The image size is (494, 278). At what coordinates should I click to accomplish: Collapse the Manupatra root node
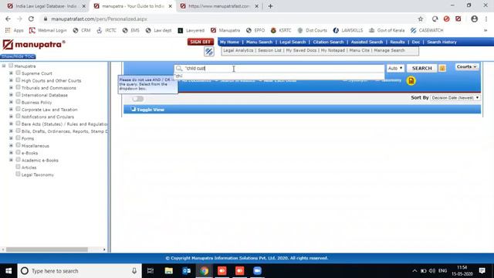click(x=4, y=66)
